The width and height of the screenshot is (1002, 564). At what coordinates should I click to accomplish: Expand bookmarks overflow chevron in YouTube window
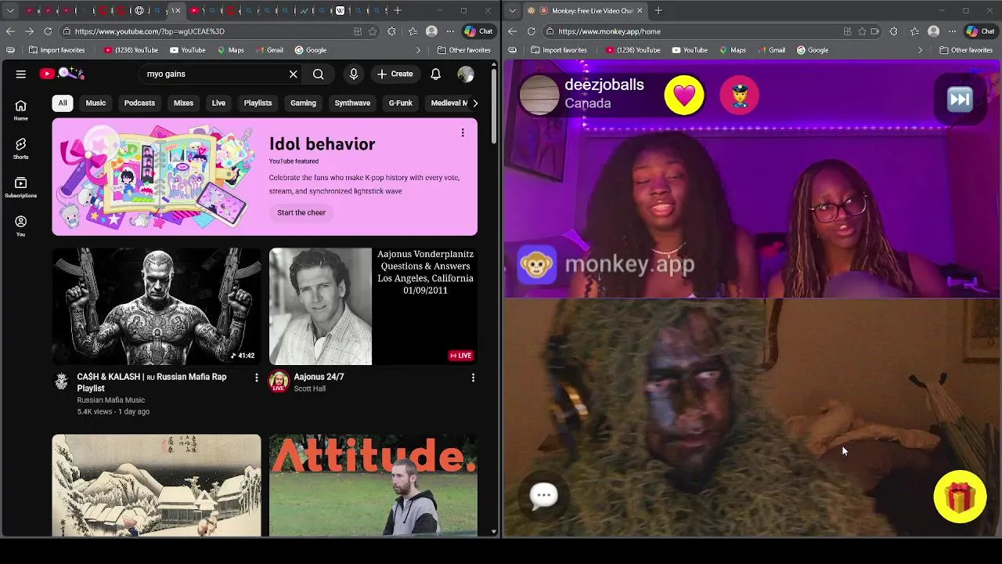click(418, 50)
